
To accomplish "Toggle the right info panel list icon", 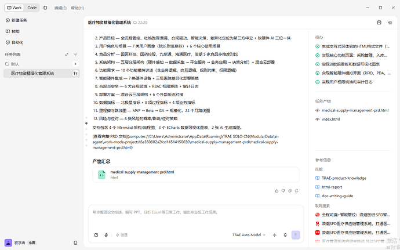I will tap(390, 23).
